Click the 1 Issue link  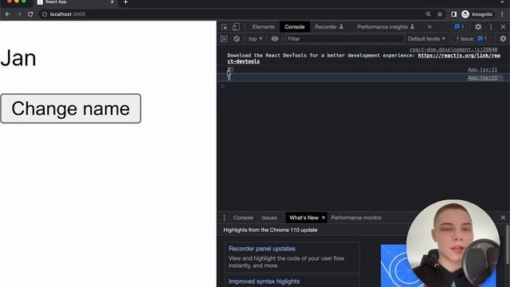point(471,39)
